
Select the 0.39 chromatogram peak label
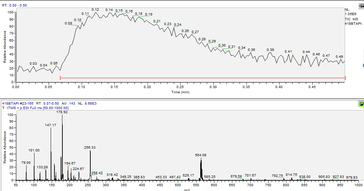coord(270,50)
